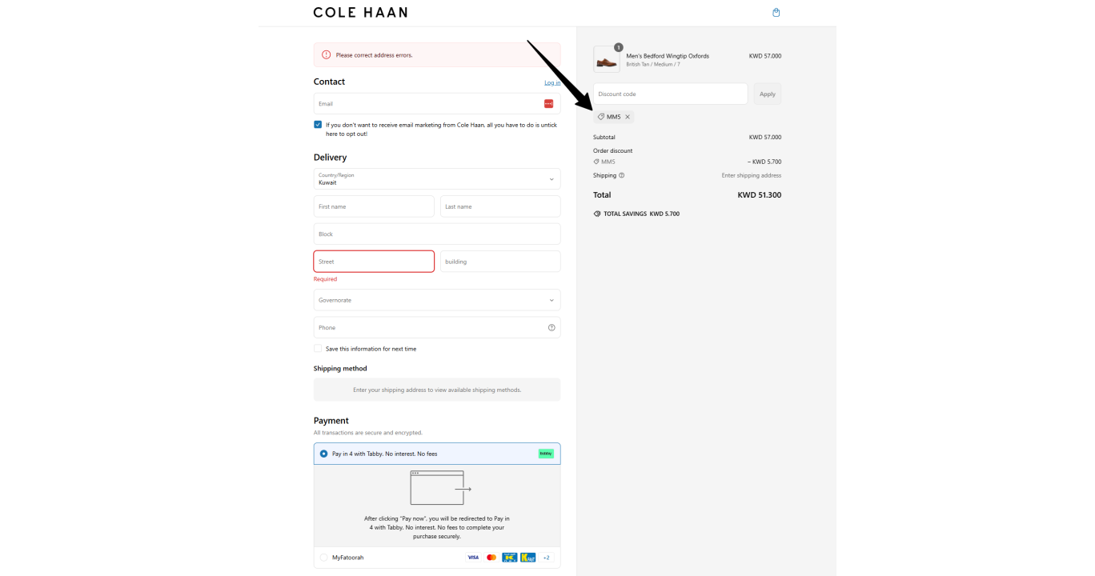Click the "Please correct address errors." message

[x=375, y=55]
